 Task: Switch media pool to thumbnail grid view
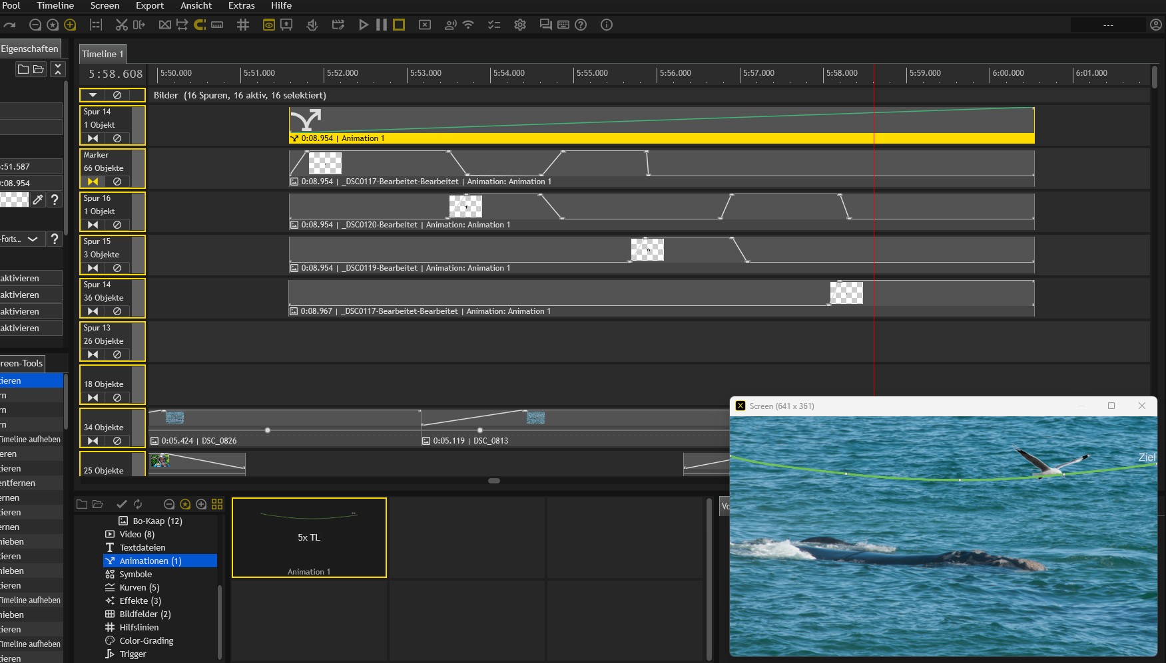(217, 504)
